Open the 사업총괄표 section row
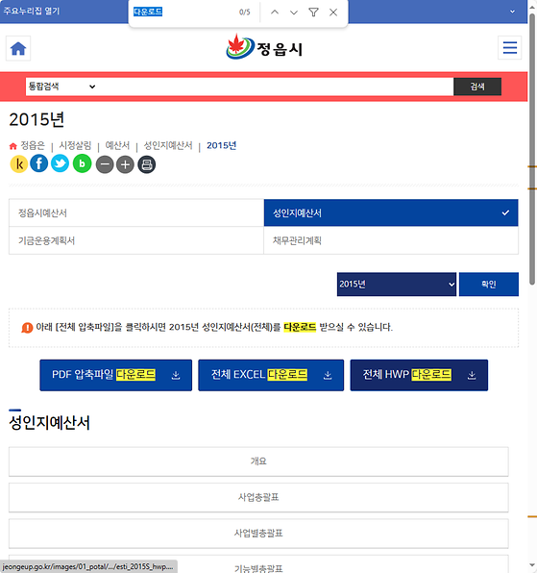 click(x=258, y=497)
